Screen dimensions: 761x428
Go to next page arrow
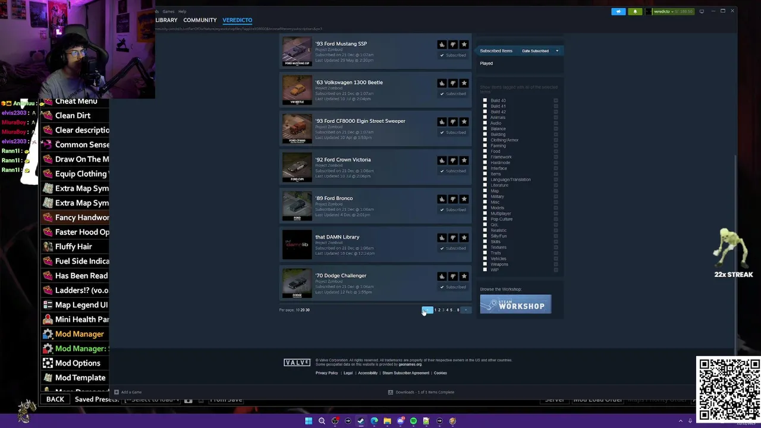click(x=466, y=310)
